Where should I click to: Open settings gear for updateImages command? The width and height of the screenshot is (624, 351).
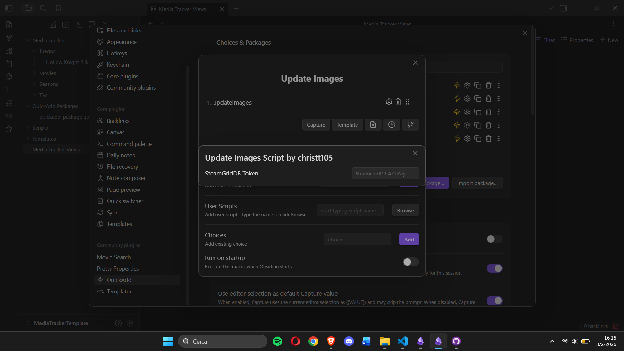click(x=389, y=102)
